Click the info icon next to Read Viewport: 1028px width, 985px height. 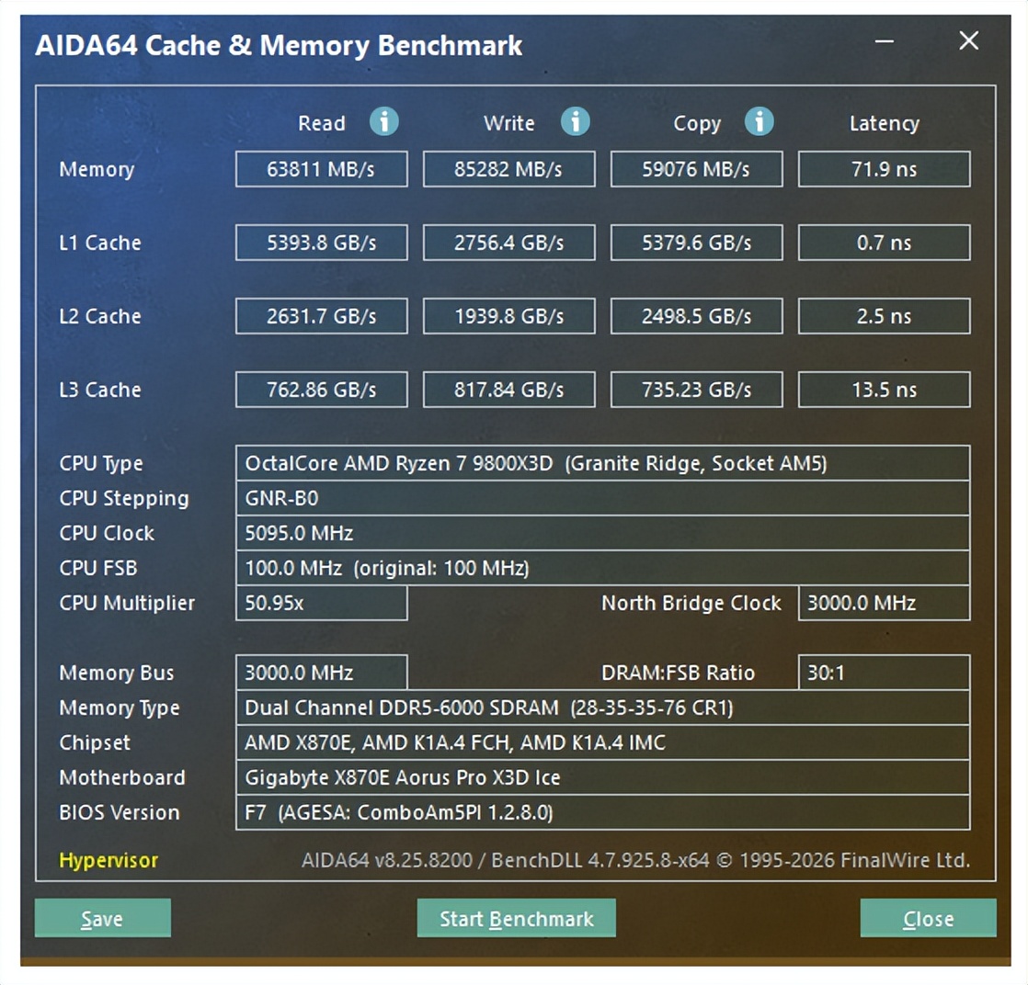pyautogui.click(x=384, y=122)
